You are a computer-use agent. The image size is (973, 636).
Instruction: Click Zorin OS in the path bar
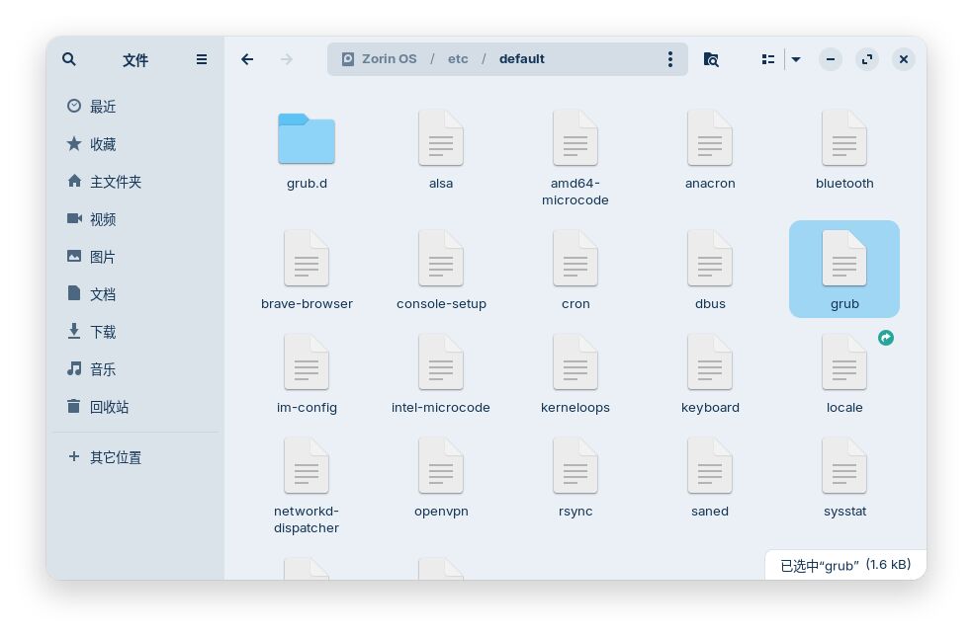coord(380,59)
